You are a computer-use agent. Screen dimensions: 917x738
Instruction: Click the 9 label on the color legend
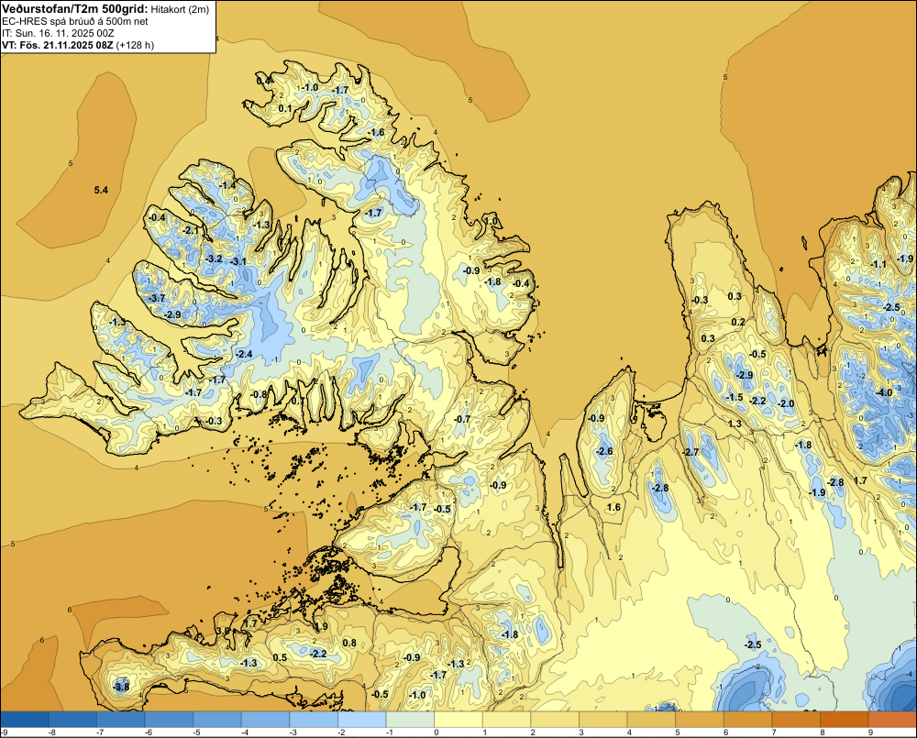click(870, 732)
